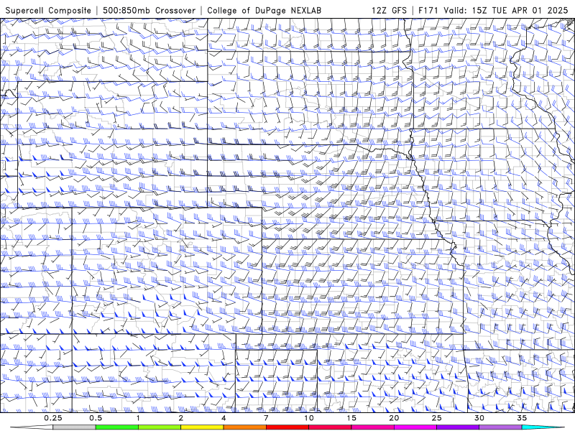Click the legend value 30

point(479,418)
